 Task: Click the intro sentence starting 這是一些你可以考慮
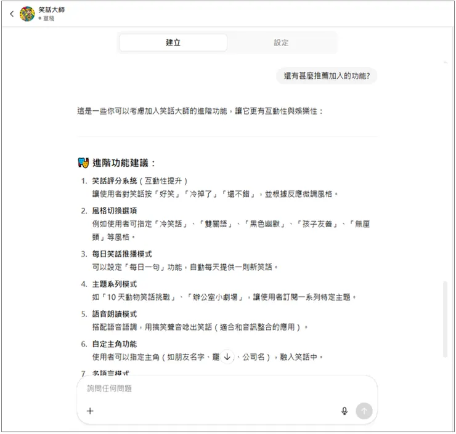pyautogui.click(x=200, y=111)
